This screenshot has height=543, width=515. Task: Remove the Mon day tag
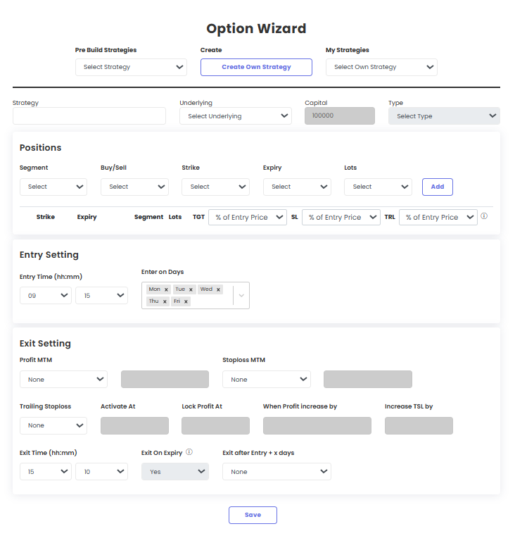click(x=166, y=289)
